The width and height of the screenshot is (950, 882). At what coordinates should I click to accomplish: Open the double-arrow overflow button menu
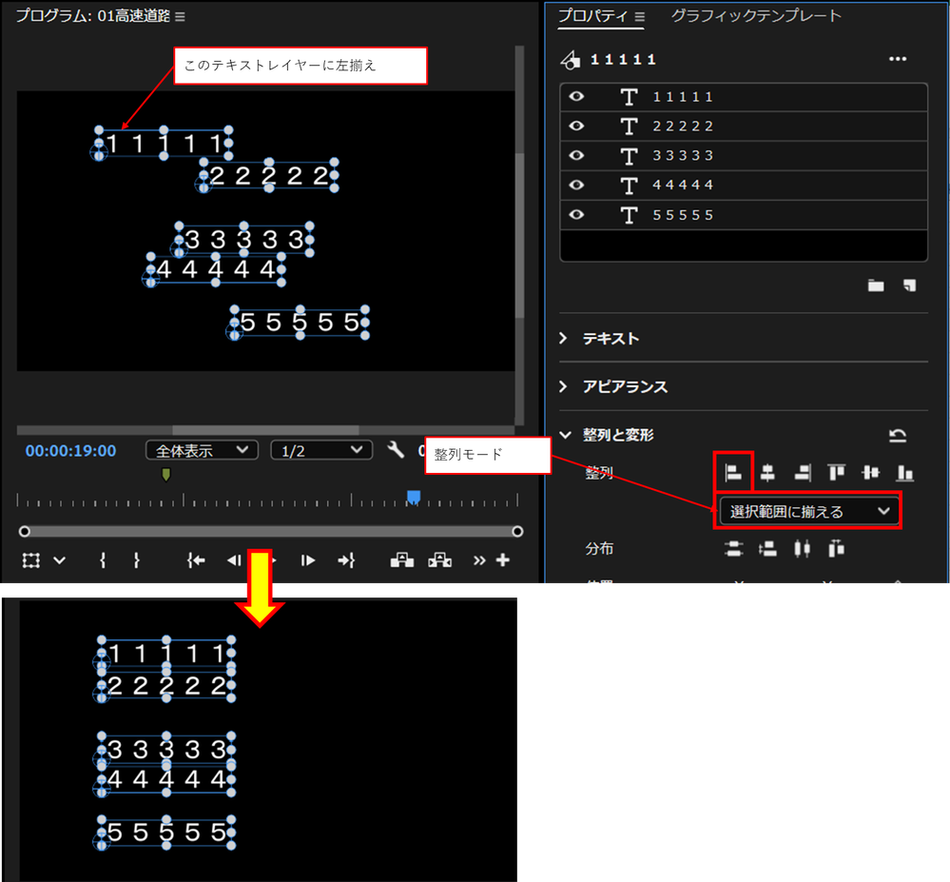[479, 560]
